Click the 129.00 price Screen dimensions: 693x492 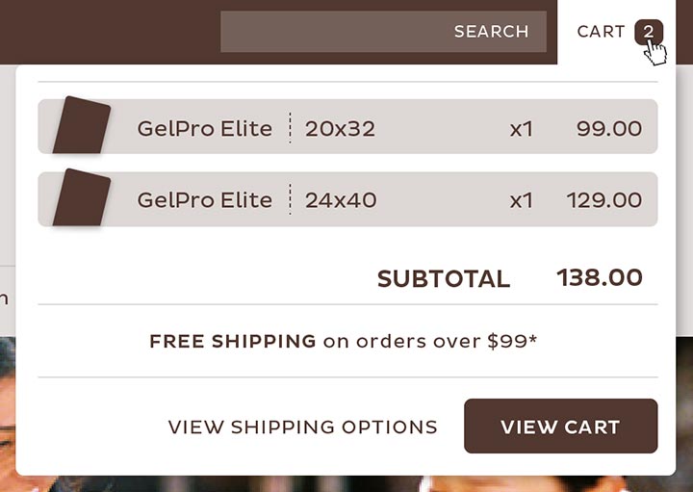(x=603, y=200)
